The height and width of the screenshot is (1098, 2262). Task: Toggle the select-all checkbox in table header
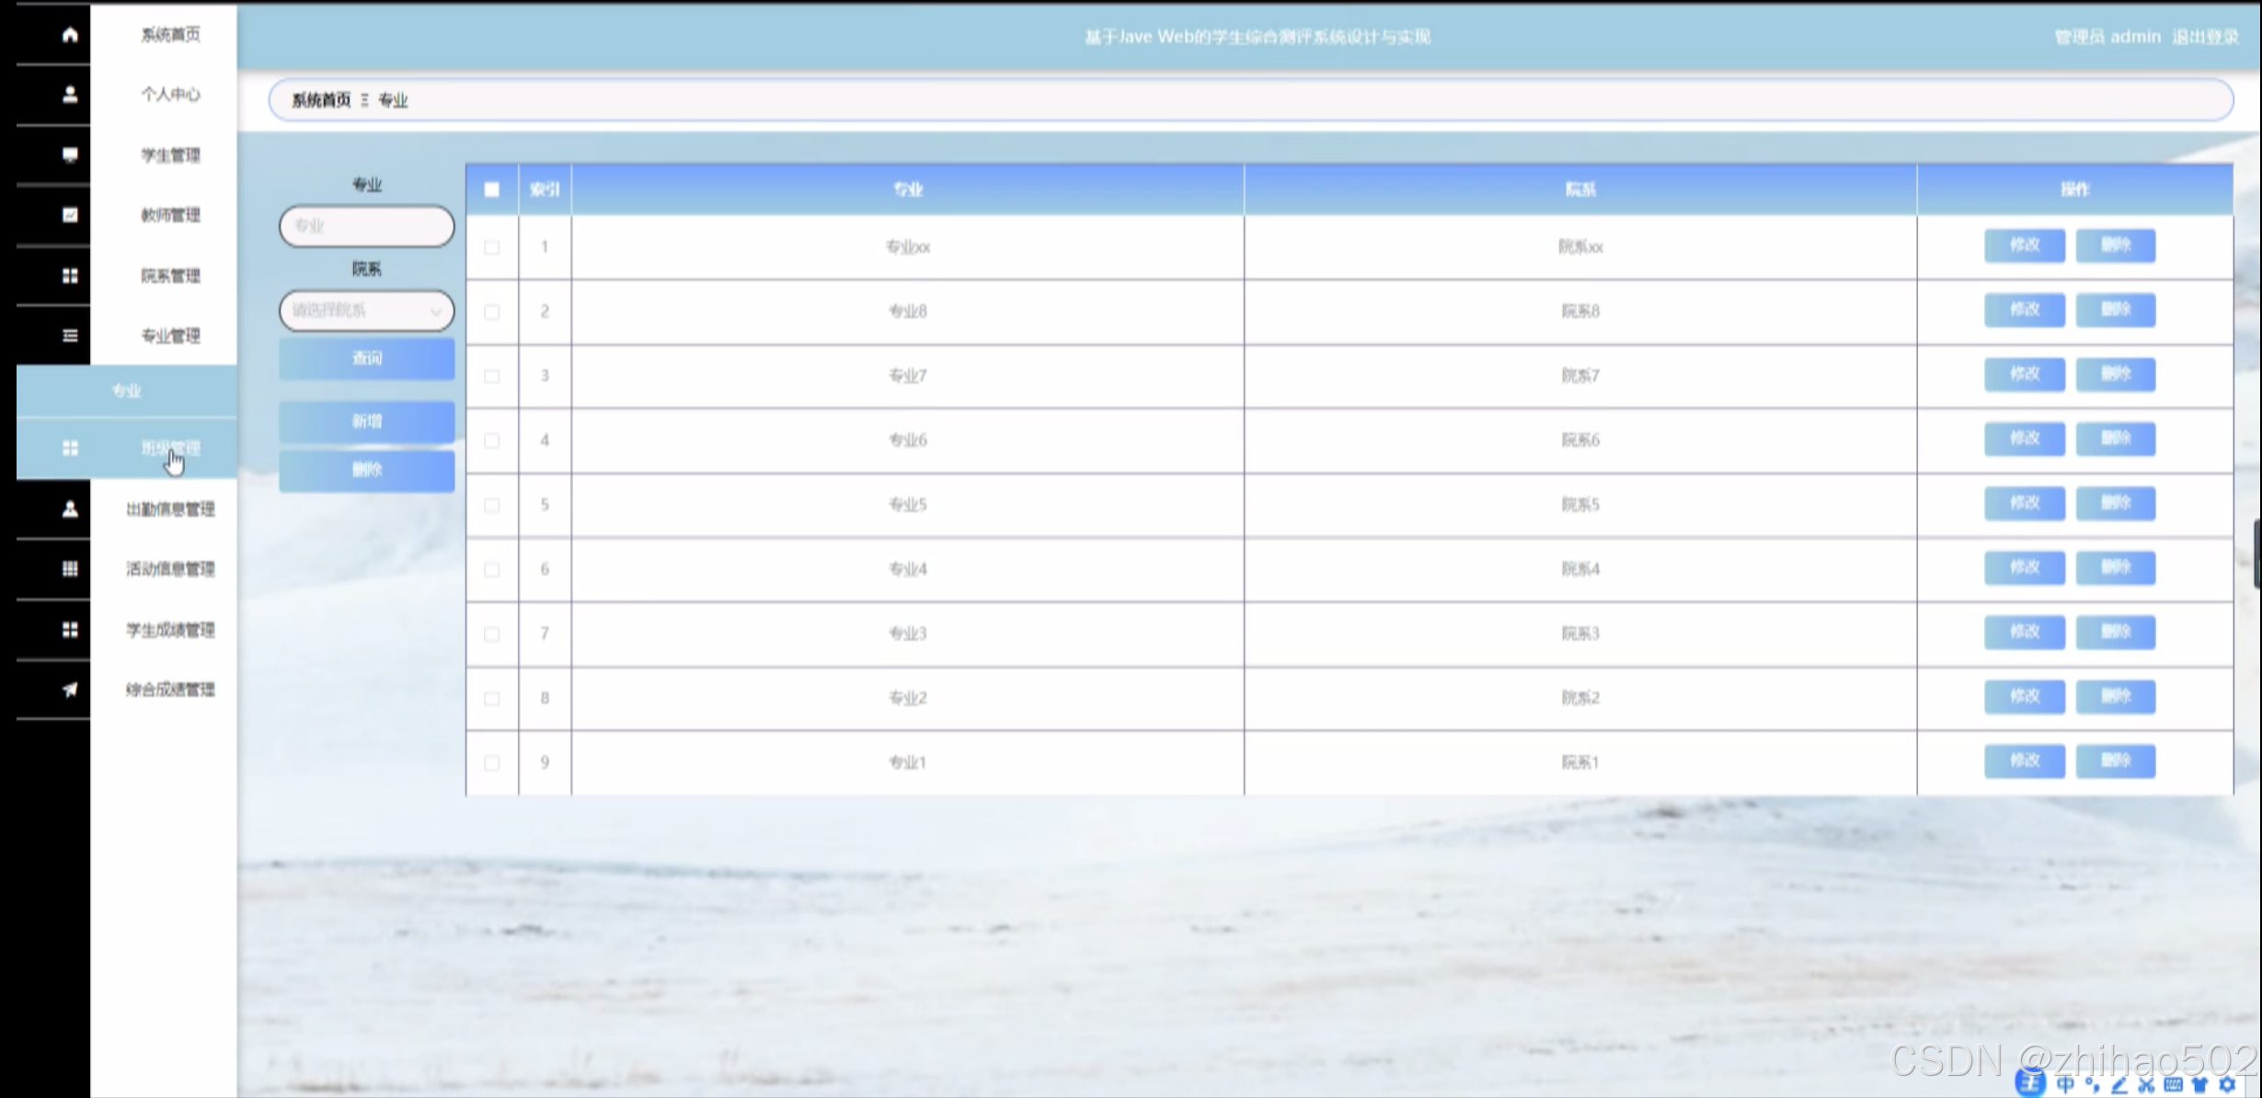tap(492, 189)
